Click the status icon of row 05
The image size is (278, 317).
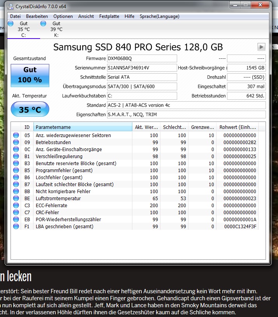(x=16, y=135)
